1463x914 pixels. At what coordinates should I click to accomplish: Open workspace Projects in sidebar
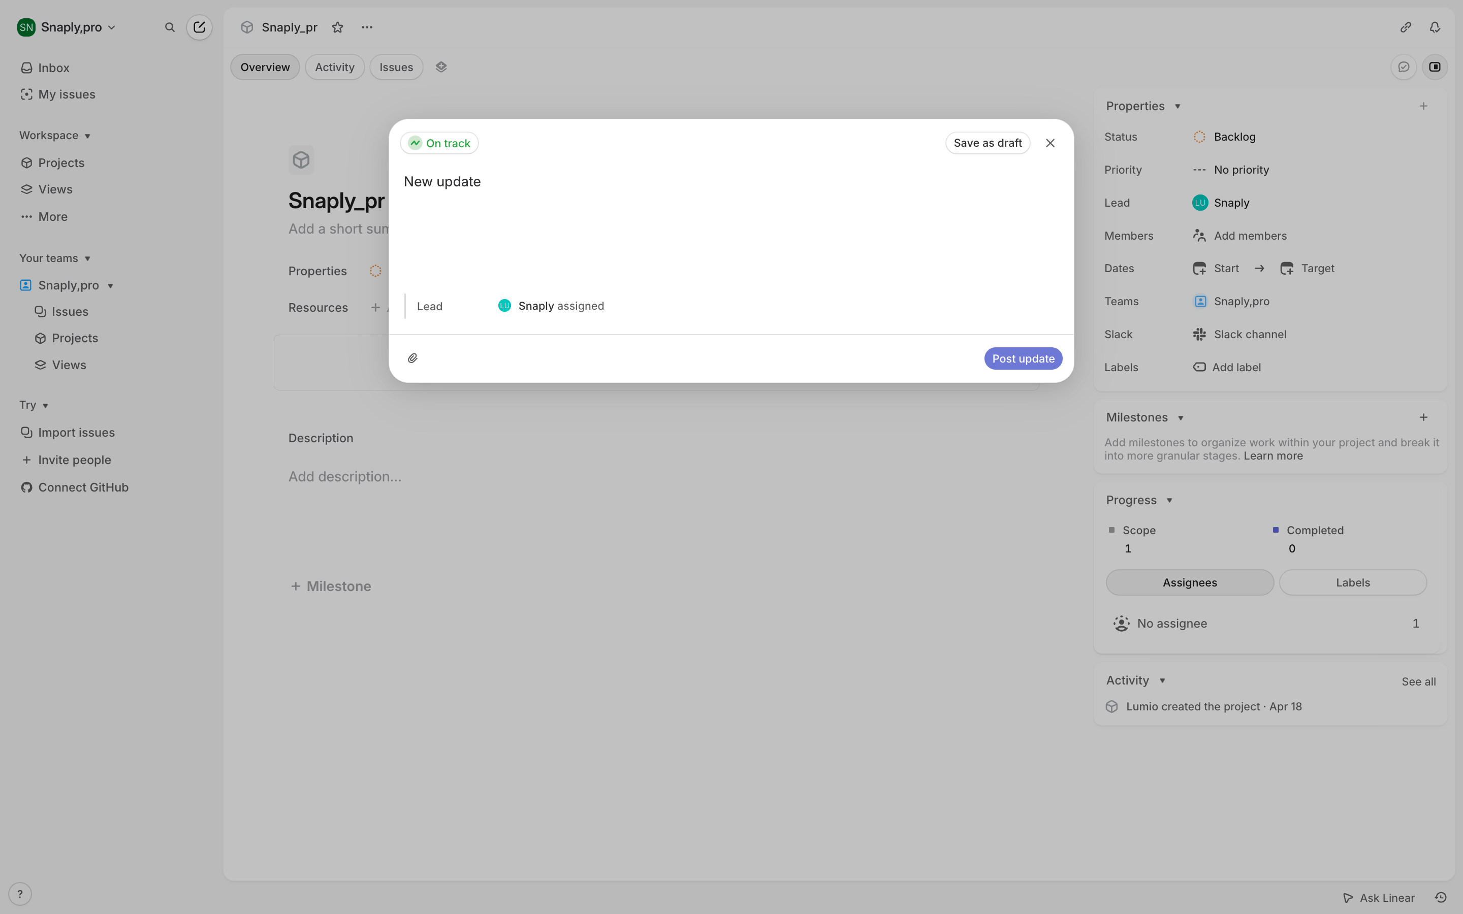point(53,163)
